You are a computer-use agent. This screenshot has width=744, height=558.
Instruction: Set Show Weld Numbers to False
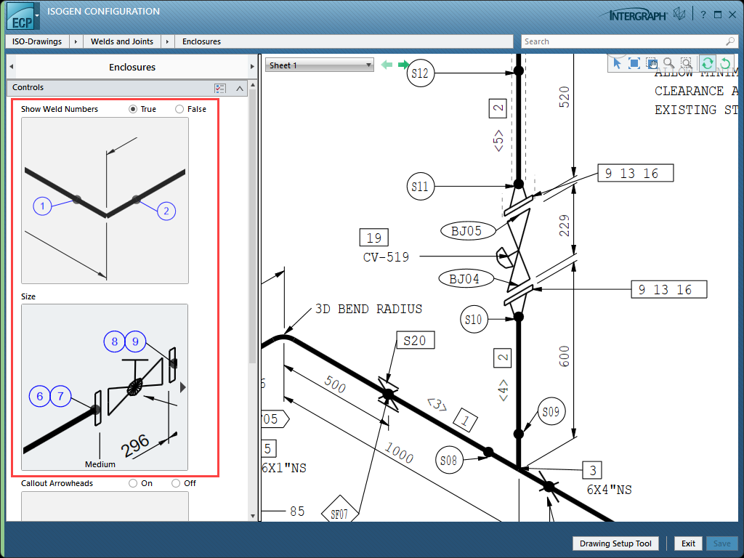pyautogui.click(x=179, y=109)
